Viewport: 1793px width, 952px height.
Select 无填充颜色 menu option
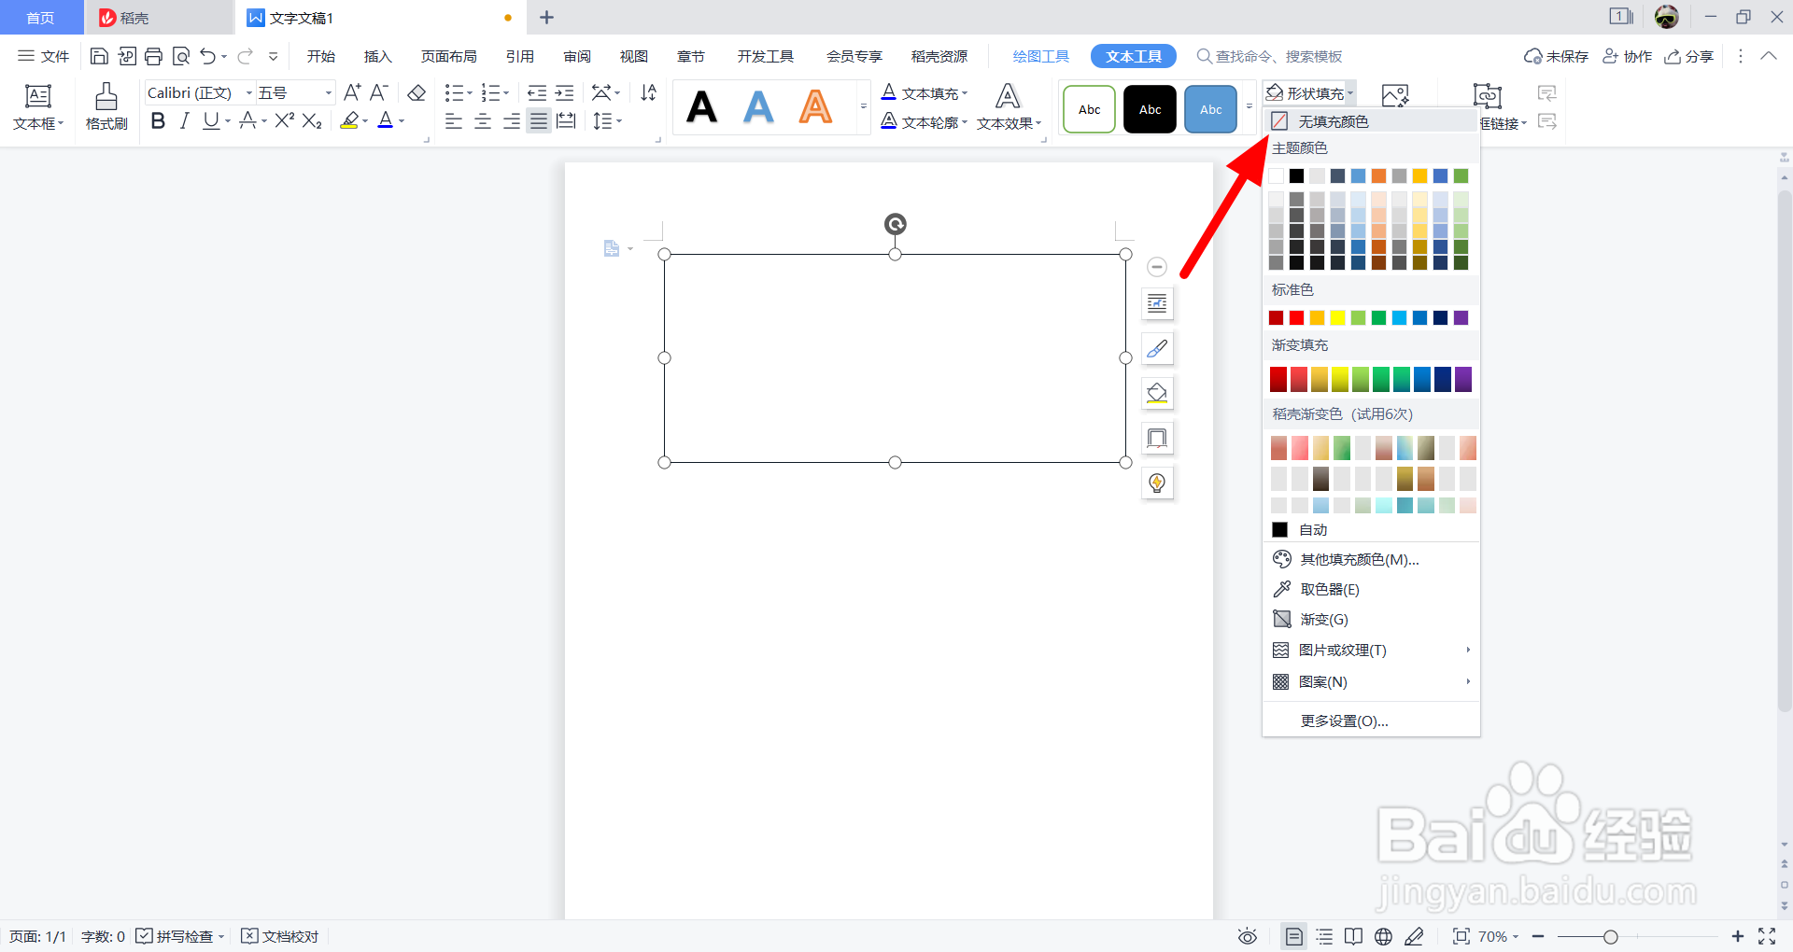[x=1371, y=121]
